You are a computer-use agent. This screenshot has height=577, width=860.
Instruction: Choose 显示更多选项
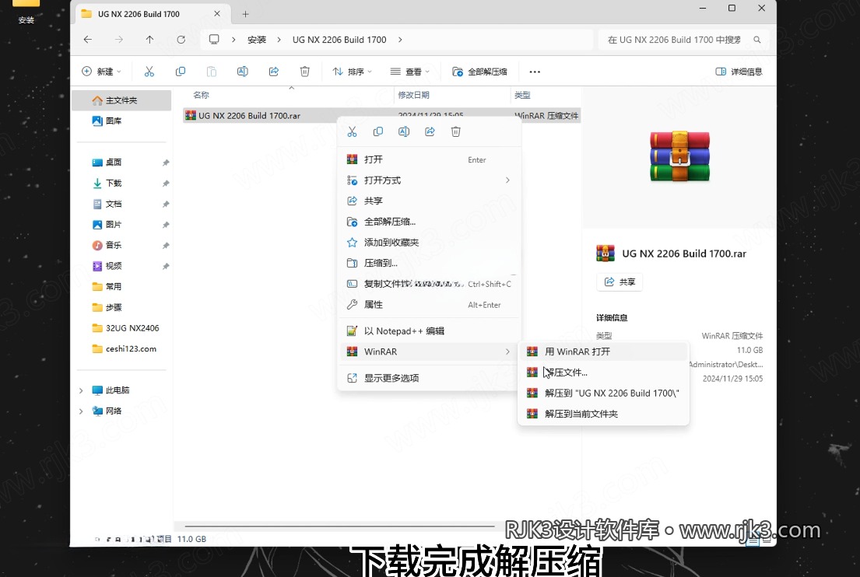[x=430, y=378]
